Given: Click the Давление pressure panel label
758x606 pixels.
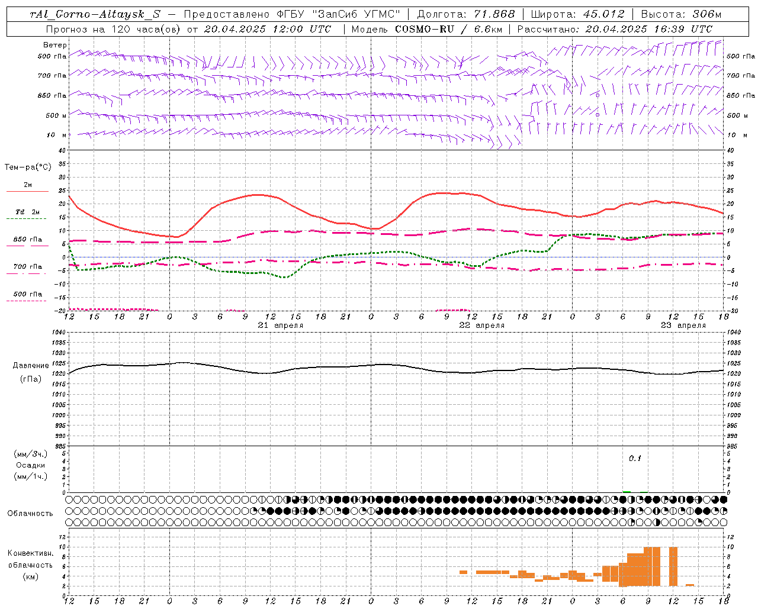Looking at the screenshot, I should [x=31, y=366].
